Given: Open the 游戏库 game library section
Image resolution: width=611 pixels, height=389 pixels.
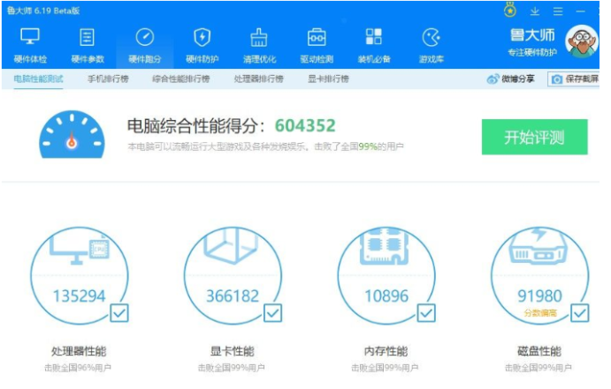Looking at the screenshot, I should coord(431,46).
